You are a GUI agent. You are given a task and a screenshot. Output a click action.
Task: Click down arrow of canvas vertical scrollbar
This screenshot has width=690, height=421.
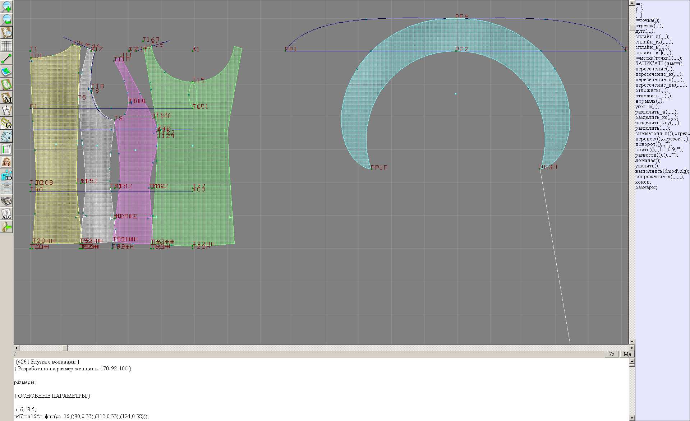632,341
